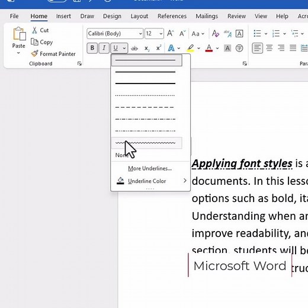The width and height of the screenshot is (308, 308).
Task: Click the Character Shading icon
Action: [x=227, y=48]
